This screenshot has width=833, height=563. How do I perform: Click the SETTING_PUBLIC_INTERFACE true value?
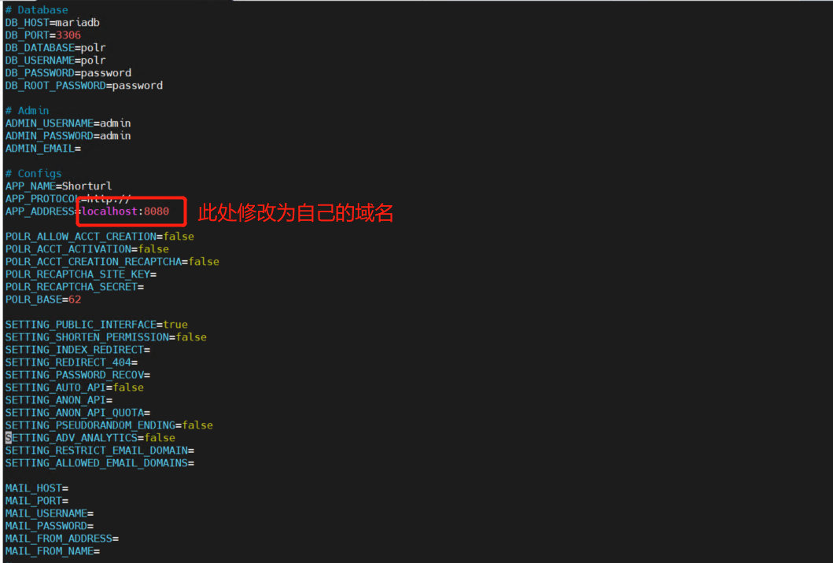[x=175, y=325]
